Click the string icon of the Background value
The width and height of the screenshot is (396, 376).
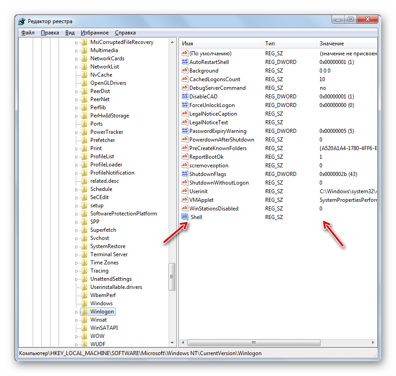[x=185, y=70]
